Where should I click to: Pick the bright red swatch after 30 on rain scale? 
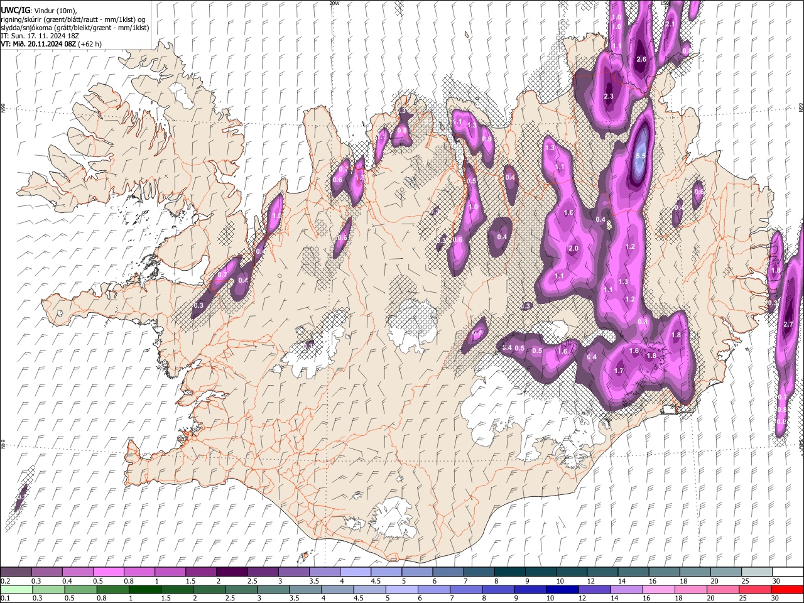787,589
